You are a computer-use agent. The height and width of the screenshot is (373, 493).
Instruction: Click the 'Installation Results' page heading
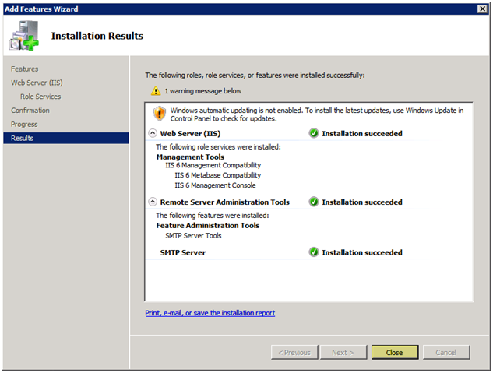(x=97, y=36)
